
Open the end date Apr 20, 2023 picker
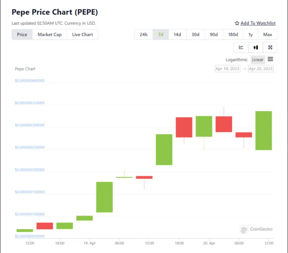point(261,69)
